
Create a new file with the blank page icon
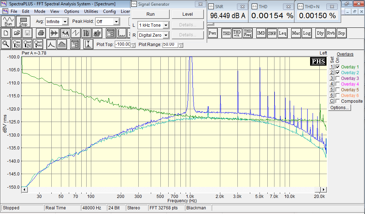[x=6, y=33]
